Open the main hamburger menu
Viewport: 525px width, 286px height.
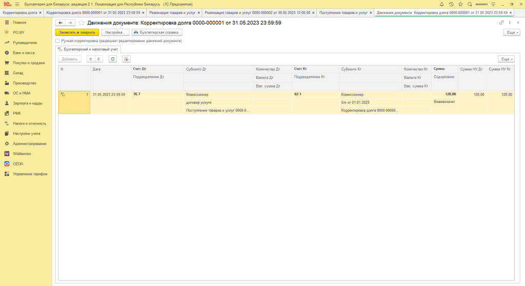17,4
